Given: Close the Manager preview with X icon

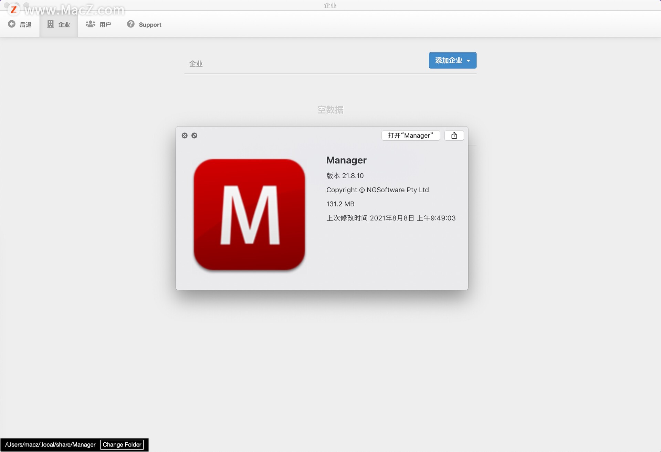Looking at the screenshot, I should (x=185, y=136).
